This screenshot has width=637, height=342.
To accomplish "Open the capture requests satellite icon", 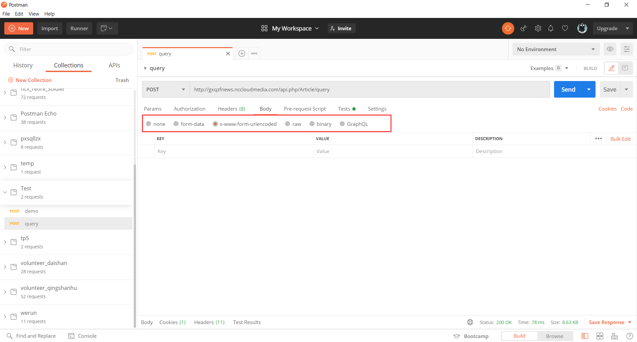I will 524,28.
